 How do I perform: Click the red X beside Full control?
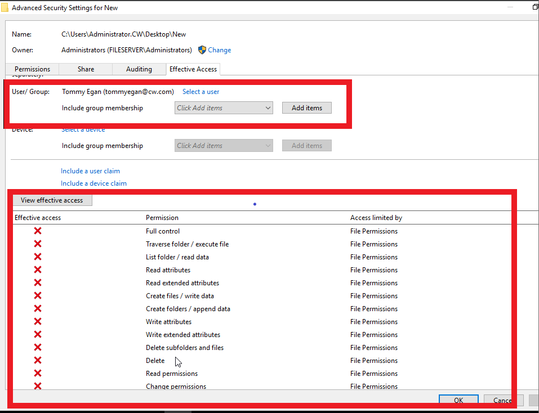(x=38, y=231)
